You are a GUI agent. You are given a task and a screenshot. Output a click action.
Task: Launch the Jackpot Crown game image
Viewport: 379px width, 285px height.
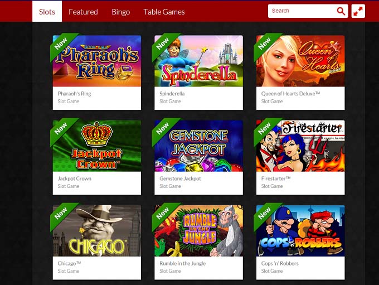[97, 146]
